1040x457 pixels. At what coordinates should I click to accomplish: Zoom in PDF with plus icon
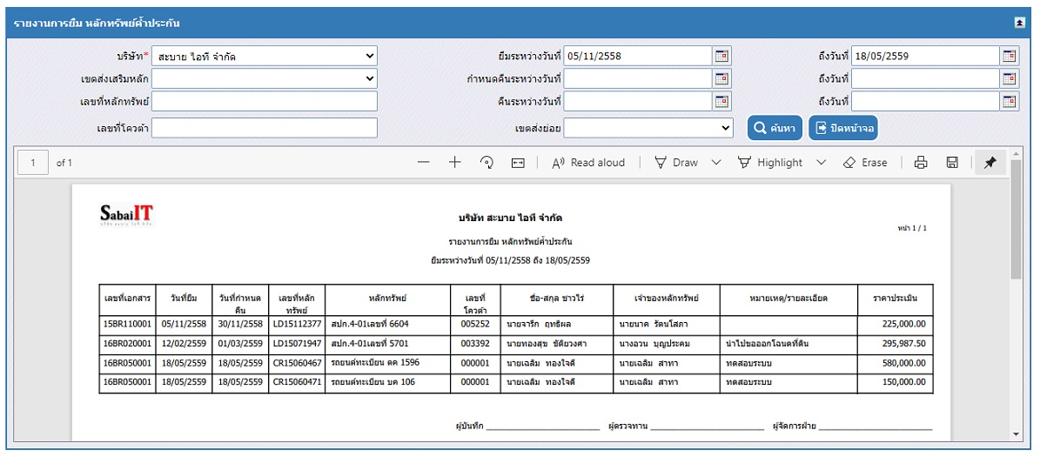pyautogui.click(x=455, y=163)
